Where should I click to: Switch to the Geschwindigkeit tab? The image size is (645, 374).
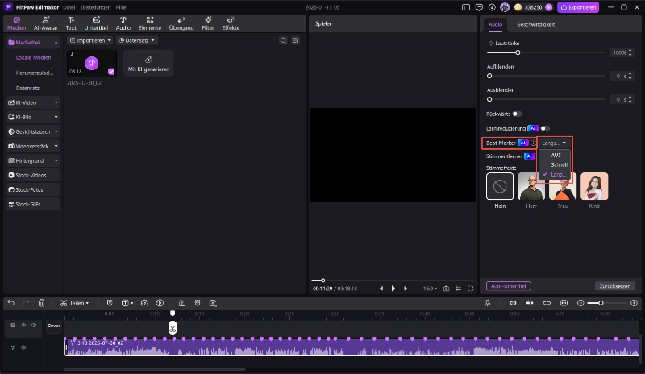pyautogui.click(x=535, y=24)
